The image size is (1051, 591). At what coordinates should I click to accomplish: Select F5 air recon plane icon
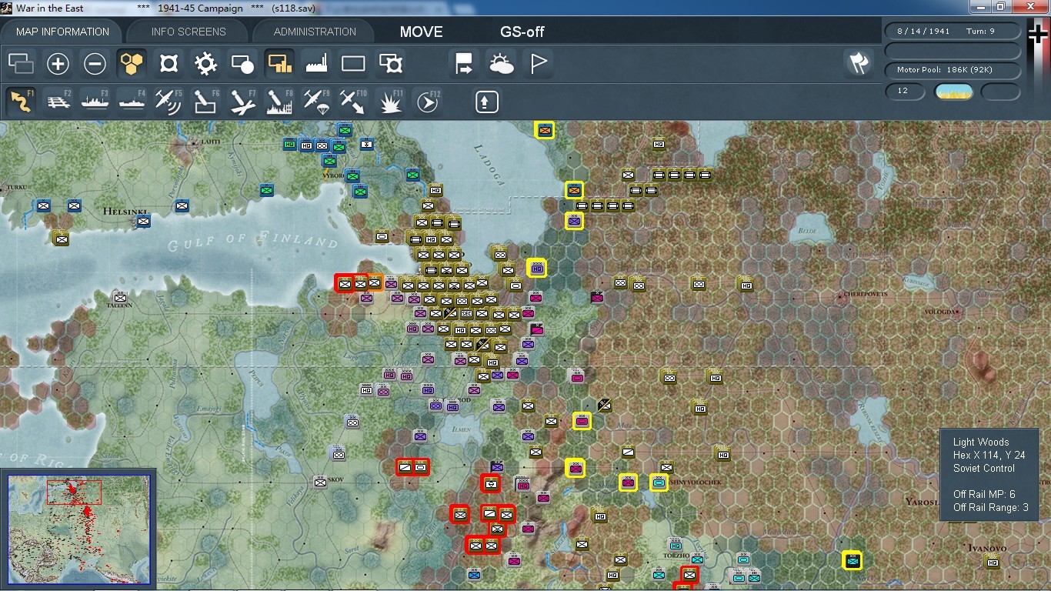coord(168,102)
